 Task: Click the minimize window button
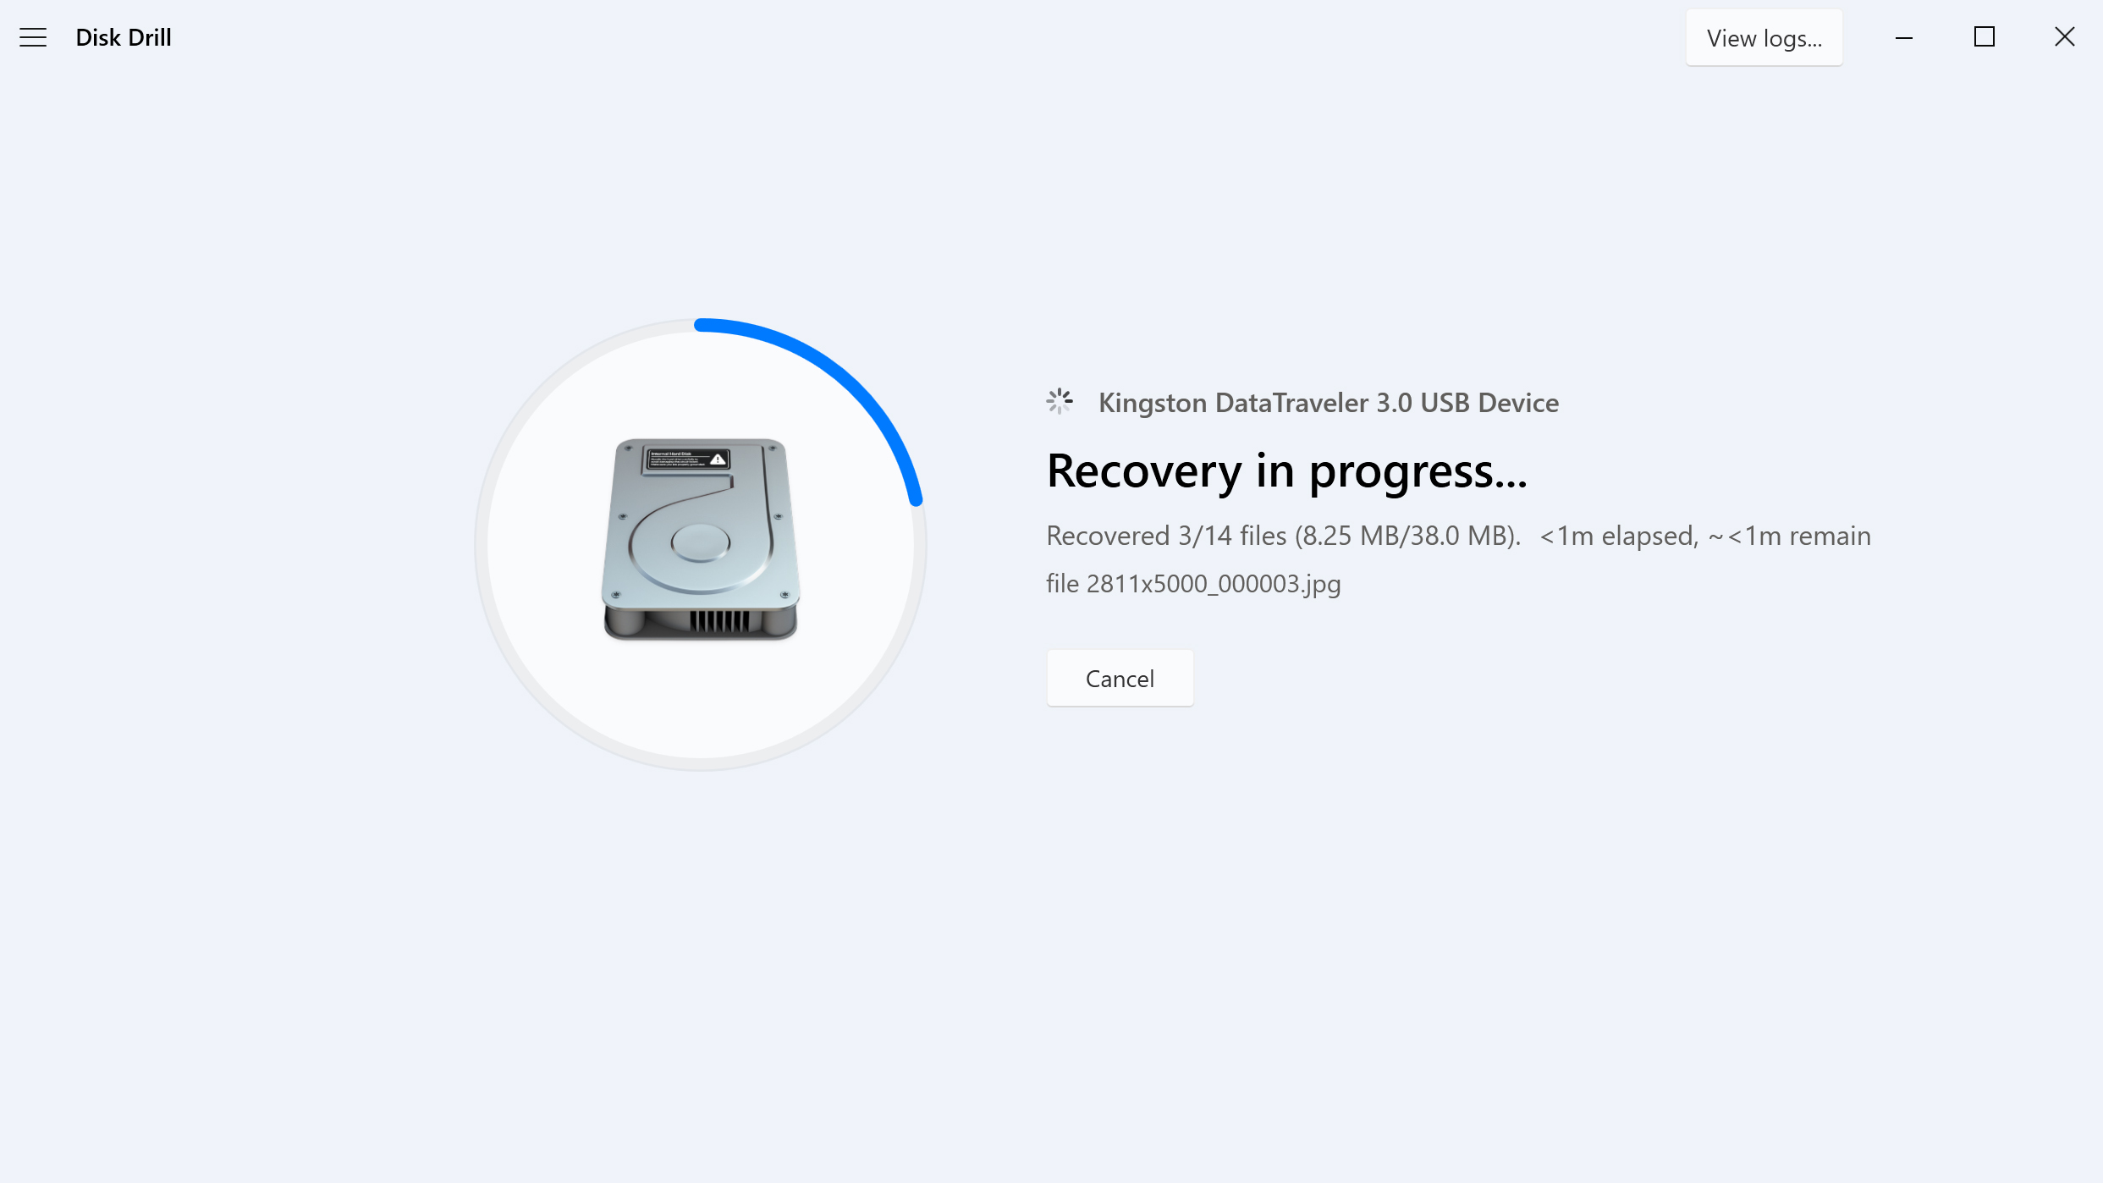click(x=1903, y=36)
